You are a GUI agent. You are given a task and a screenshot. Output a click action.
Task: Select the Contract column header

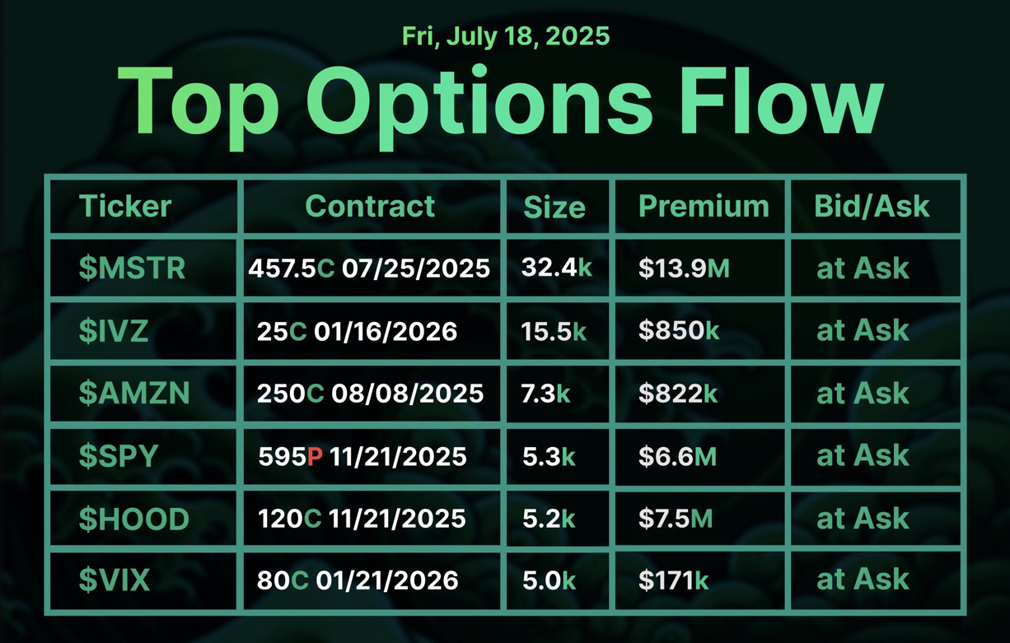(370, 206)
